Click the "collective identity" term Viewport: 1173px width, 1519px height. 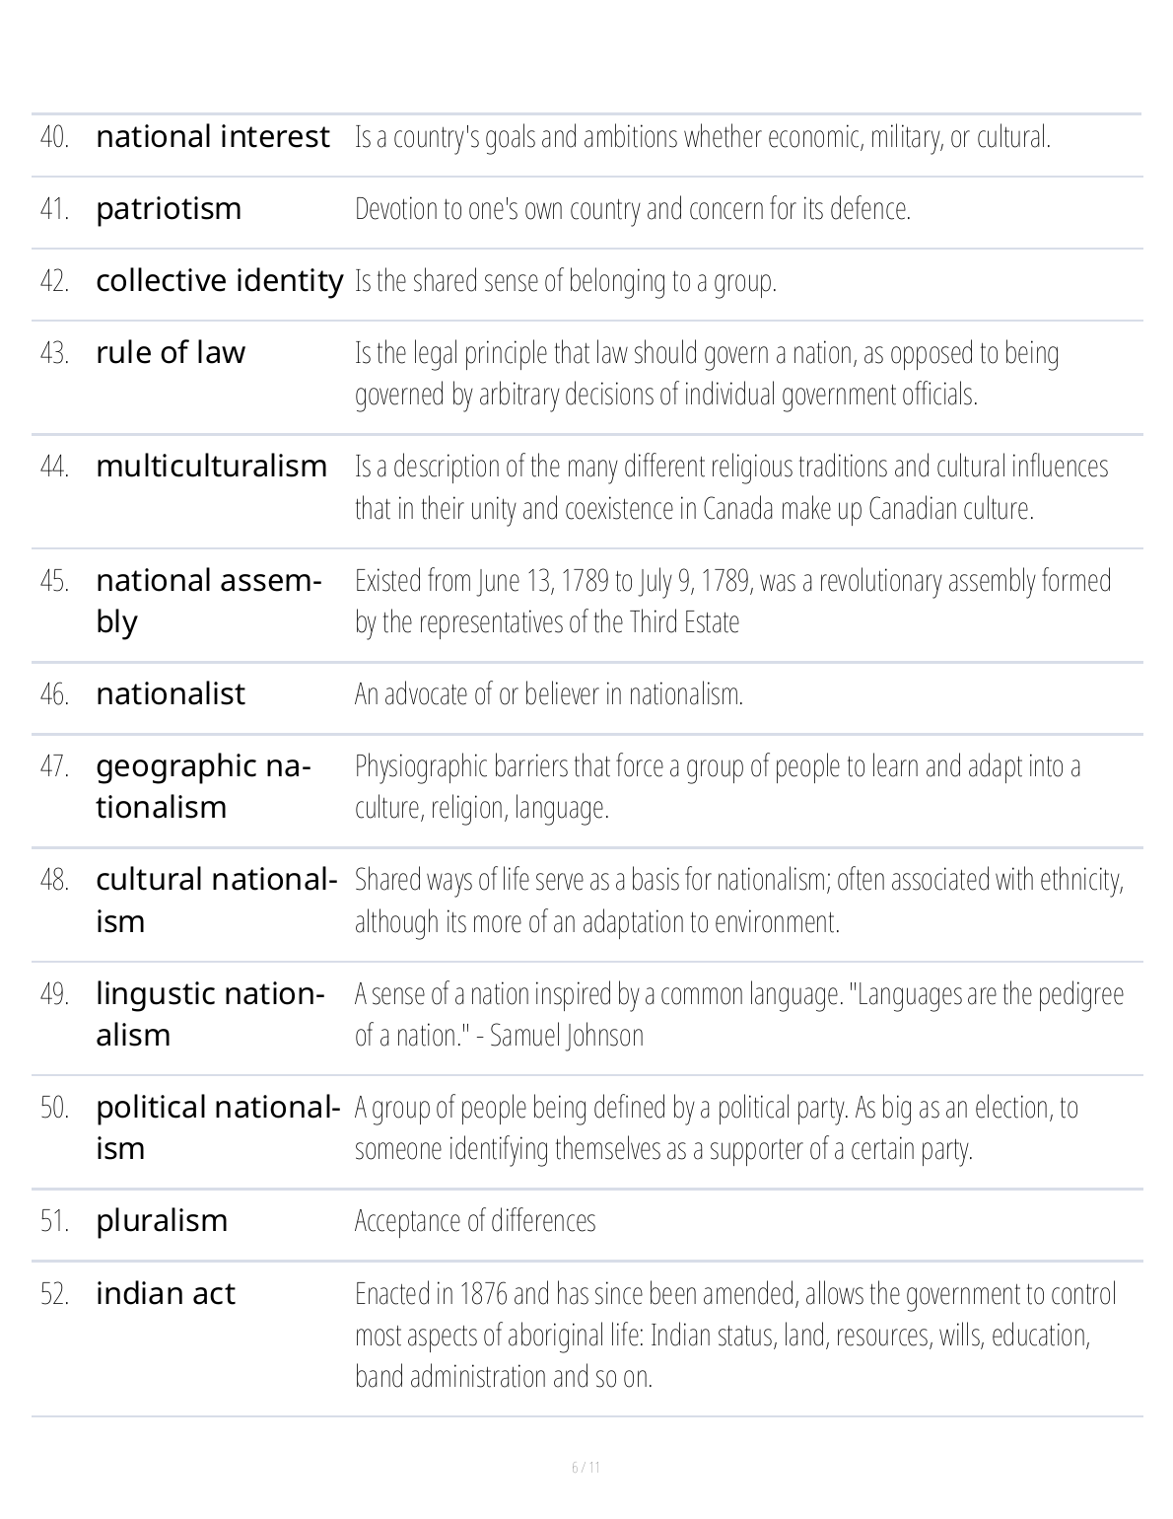pos(219,281)
